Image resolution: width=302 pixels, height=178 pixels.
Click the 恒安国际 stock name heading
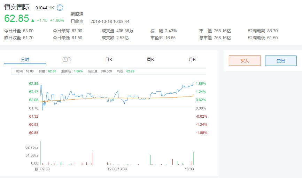coord(17,7)
